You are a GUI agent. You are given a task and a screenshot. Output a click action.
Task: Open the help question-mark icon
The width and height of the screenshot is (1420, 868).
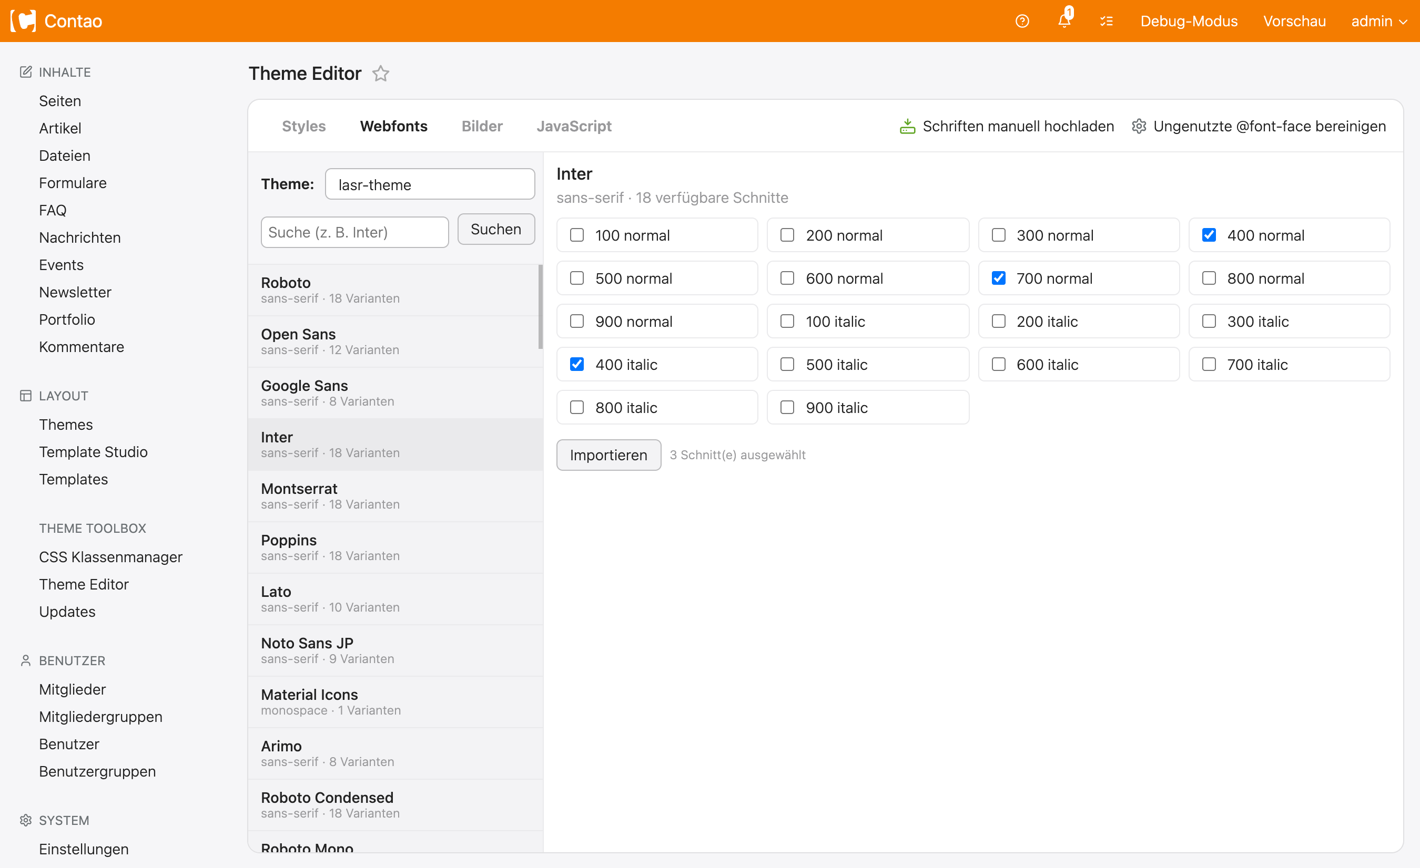[1022, 22]
